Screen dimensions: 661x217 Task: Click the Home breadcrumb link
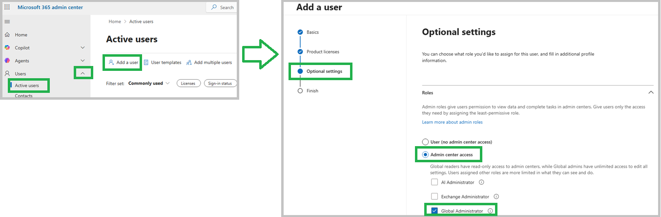(x=115, y=22)
